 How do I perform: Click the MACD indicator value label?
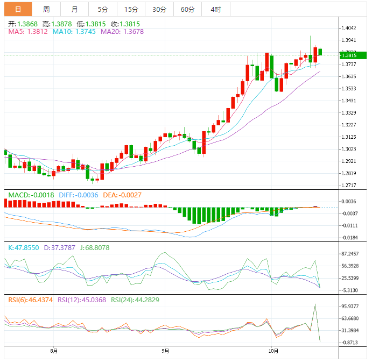(31, 195)
